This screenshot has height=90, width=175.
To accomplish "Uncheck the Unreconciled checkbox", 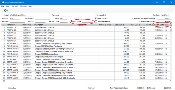I will (96, 18).
